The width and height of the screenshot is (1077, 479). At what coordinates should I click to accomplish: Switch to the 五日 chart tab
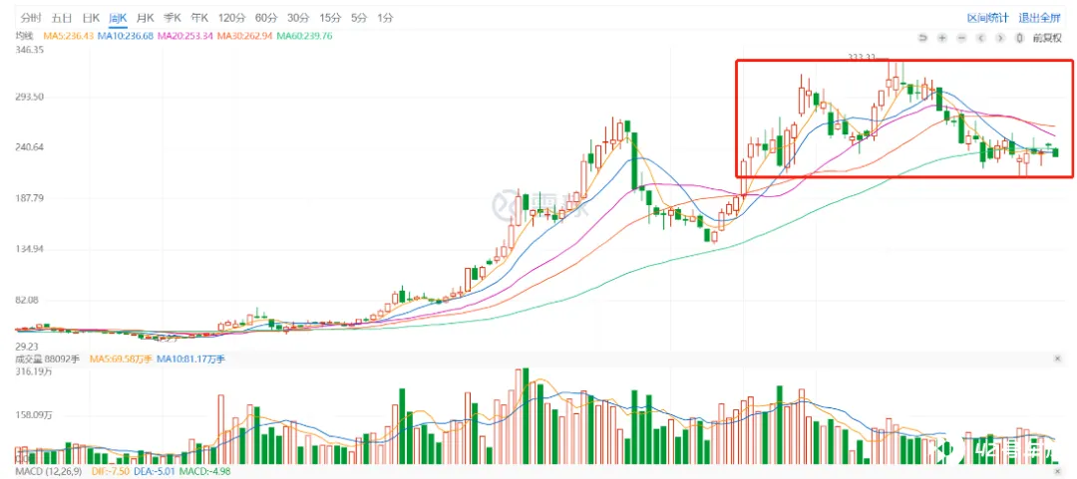[62, 19]
